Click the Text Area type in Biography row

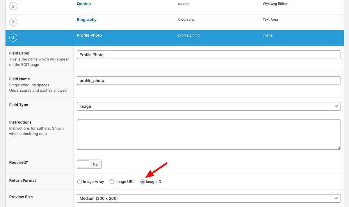270,19
